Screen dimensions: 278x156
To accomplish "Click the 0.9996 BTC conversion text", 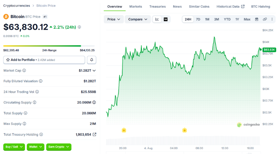I will (11, 36).
